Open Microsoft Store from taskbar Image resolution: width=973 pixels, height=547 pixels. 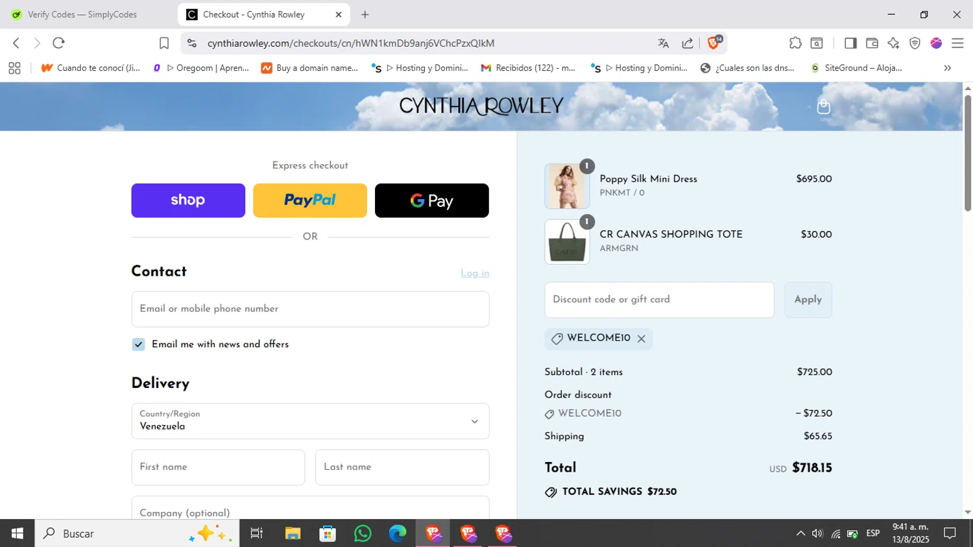point(328,533)
